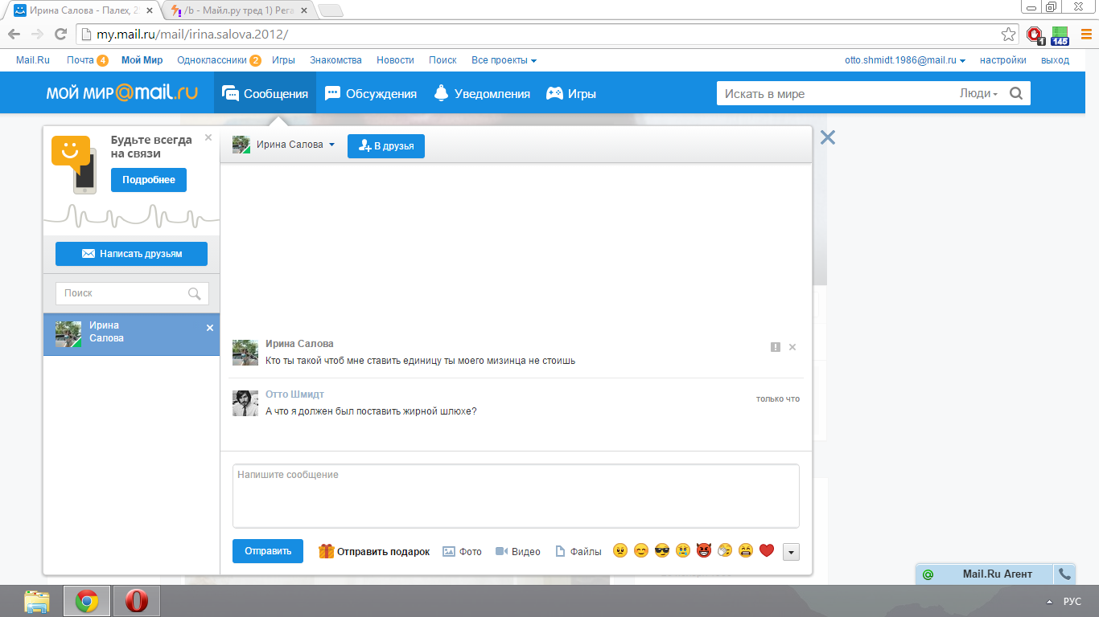Open the Уведомления tab

481,93
